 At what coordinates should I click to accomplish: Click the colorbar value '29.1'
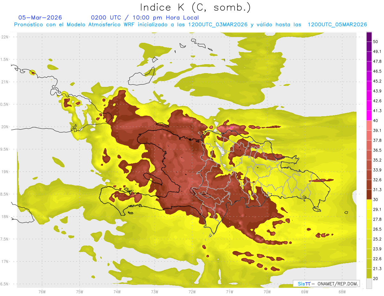[377, 209]
